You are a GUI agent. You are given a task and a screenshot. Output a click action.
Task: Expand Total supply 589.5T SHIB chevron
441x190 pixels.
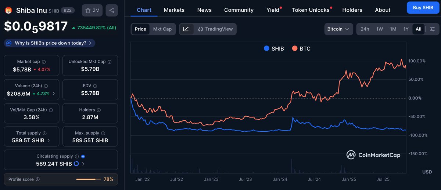(49, 140)
